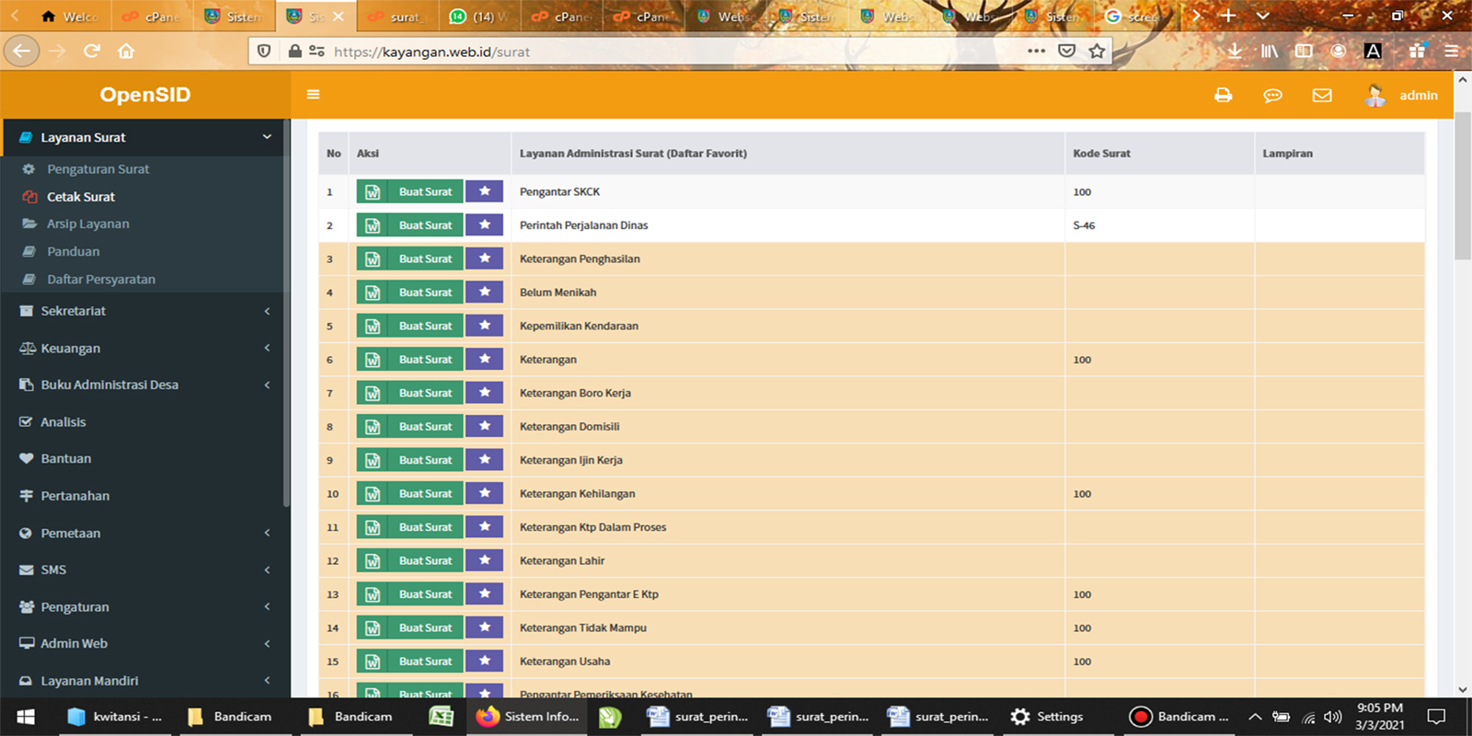This screenshot has height=736, width=1472.
Task: Toggle favorite star for Keterangan Usaha
Action: click(484, 661)
